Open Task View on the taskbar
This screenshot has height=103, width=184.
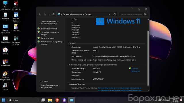pos(43,100)
